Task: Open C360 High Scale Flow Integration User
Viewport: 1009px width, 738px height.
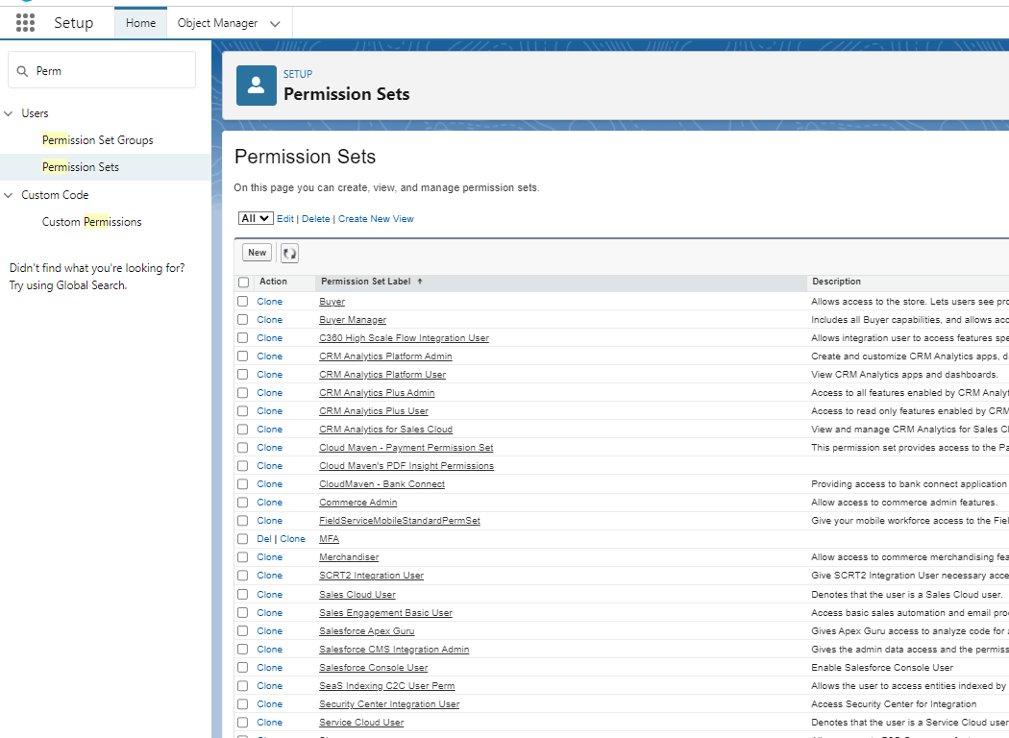Action: click(x=405, y=338)
